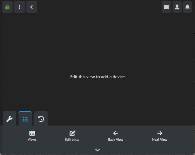Click Edit View
This screenshot has height=155, width=195.
click(72, 136)
